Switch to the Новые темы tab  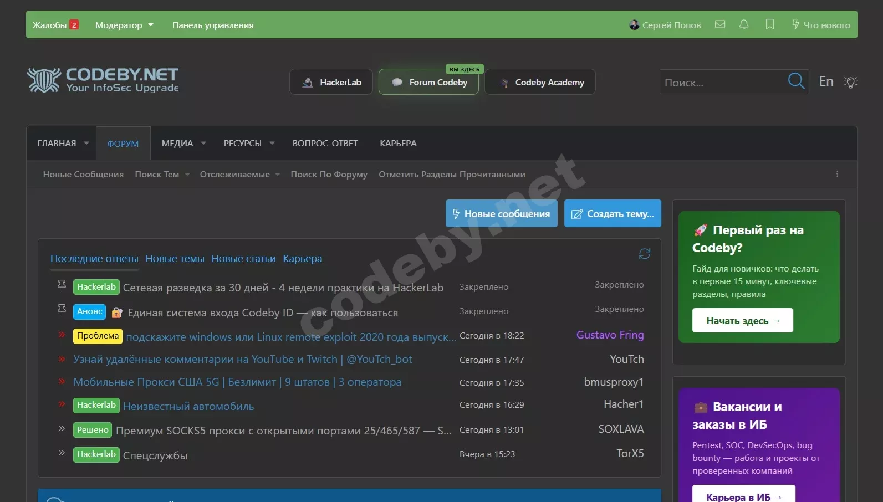[175, 259]
